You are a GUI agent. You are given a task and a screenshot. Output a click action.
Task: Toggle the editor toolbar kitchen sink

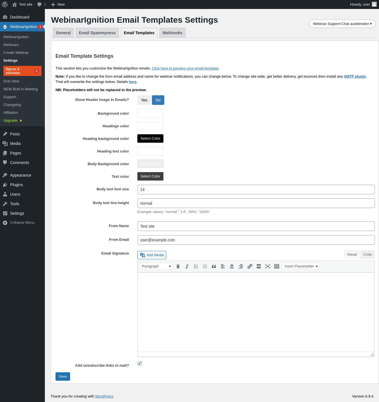tap(277, 266)
